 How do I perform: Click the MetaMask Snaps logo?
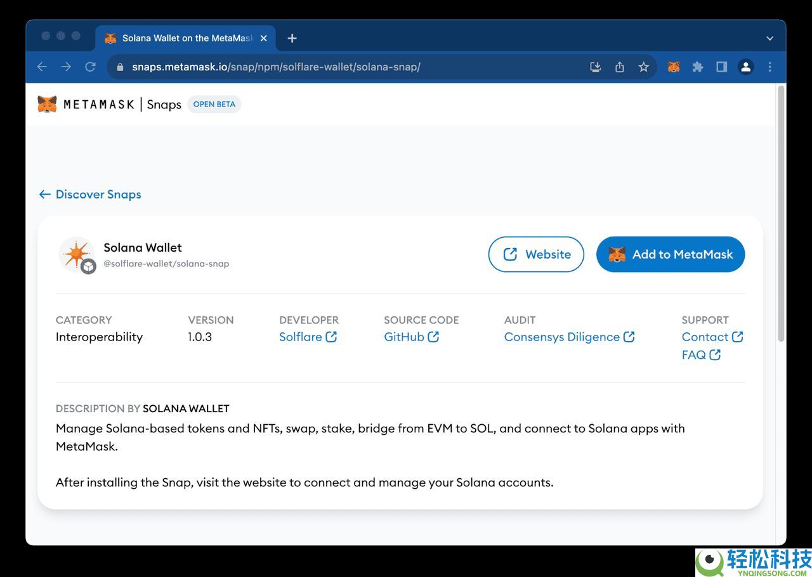109,104
